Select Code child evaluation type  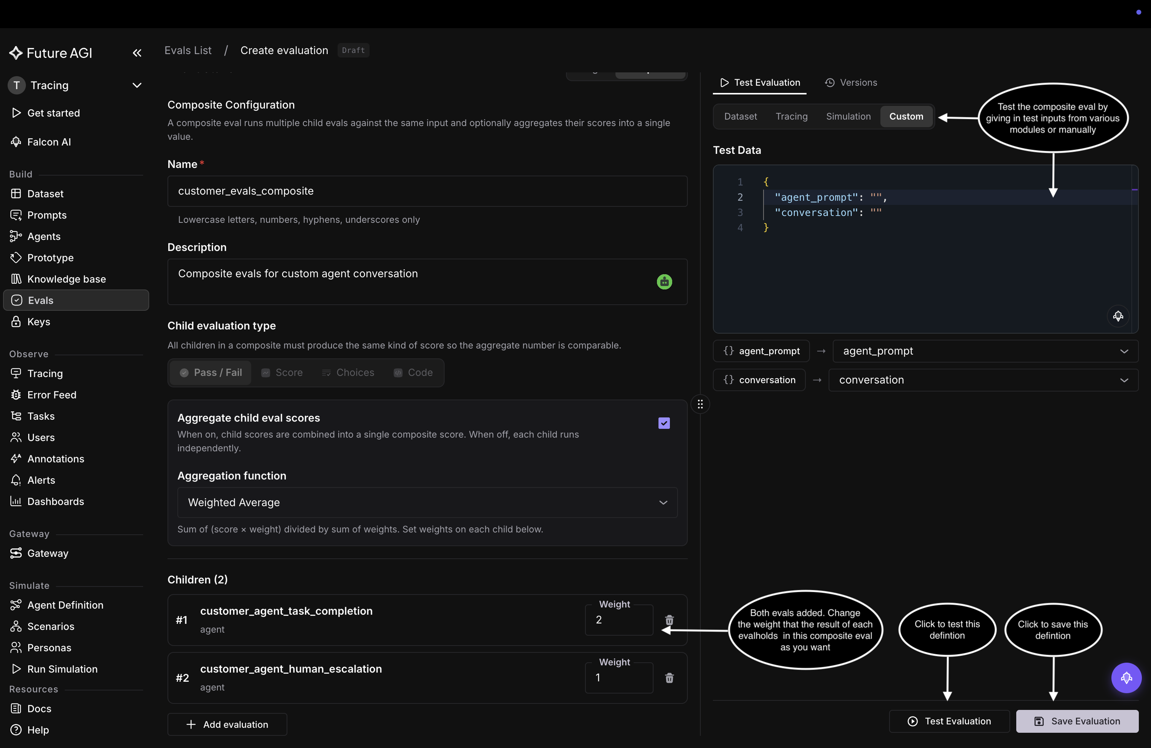pyautogui.click(x=413, y=372)
